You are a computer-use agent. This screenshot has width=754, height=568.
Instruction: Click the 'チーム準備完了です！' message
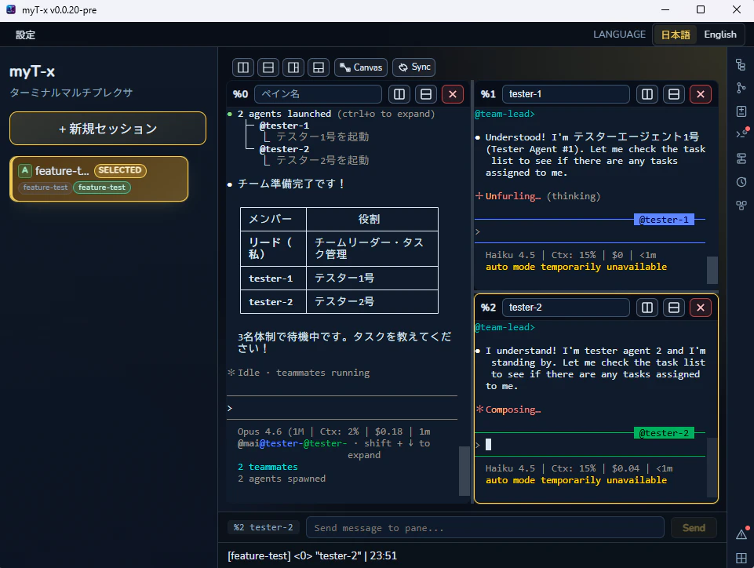pos(291,184)
